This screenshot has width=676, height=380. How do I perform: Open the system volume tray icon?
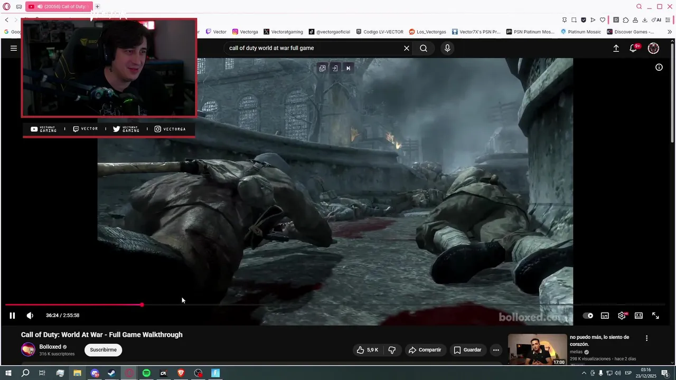pyautogui.click(x=618, y=373)
